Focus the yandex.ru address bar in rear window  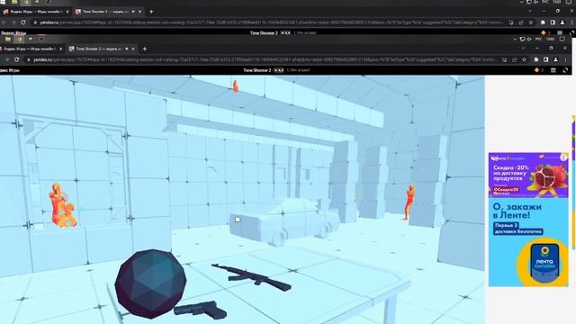[272, 22]
